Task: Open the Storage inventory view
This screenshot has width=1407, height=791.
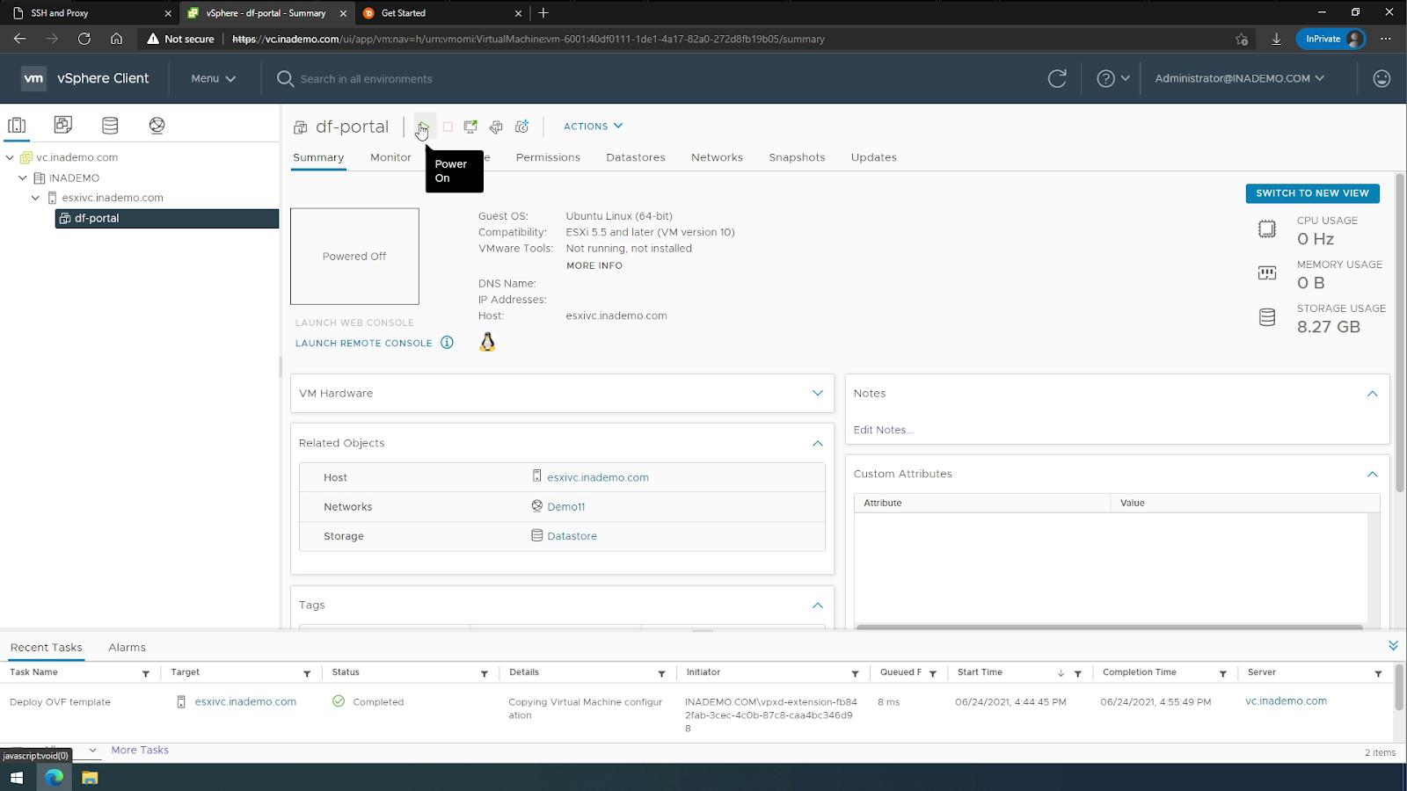Action: pos(110,125)
